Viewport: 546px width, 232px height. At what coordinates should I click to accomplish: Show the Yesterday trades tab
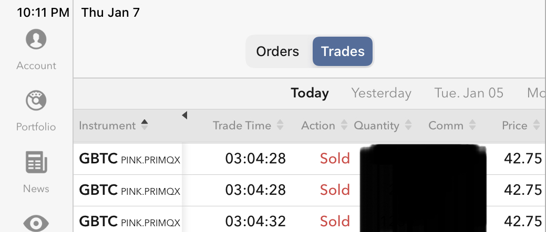point(381,93)
